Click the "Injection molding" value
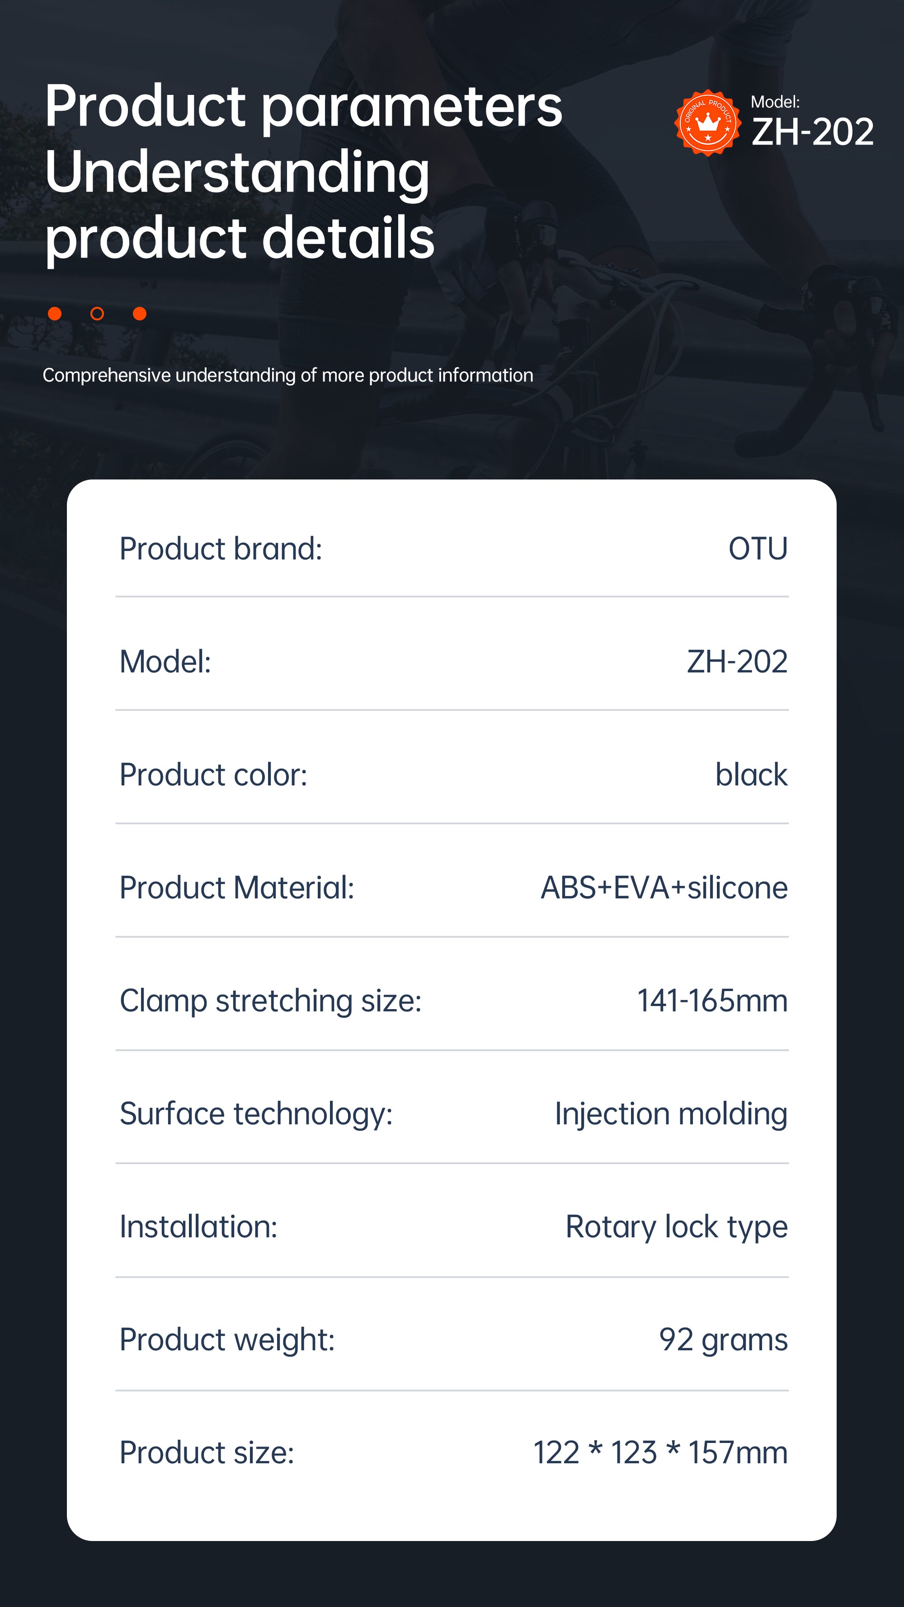The image size is (904, 1607). pos(671,1114)
